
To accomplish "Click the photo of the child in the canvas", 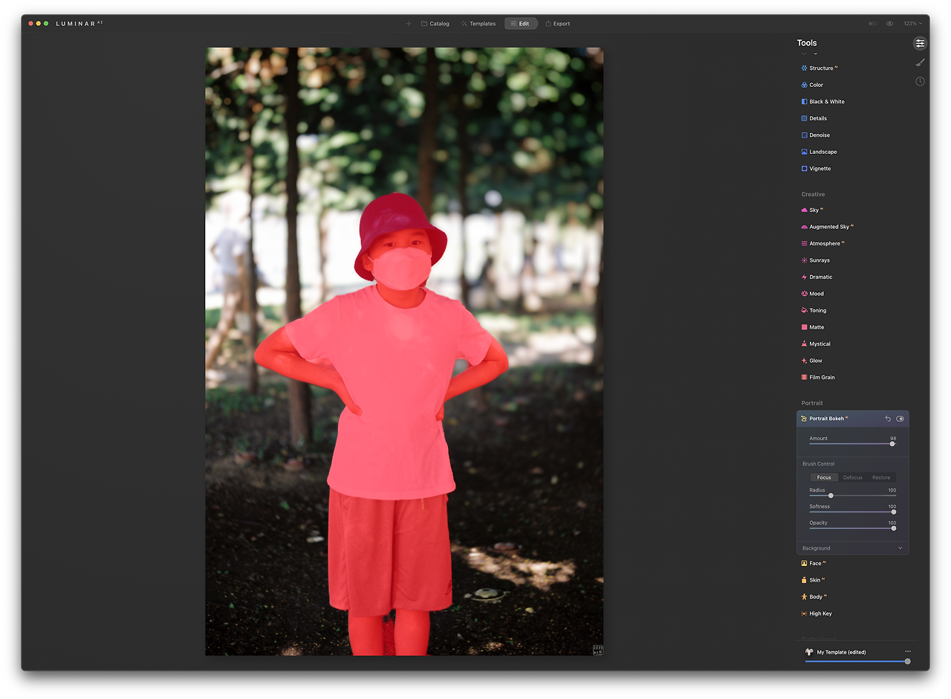I will tap(404, 351).
